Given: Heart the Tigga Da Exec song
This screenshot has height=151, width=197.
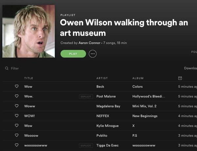Looking at the screenshot, I should click(x=17, y=145).
